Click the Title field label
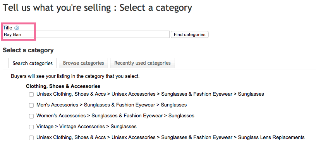This screenshot has width=316, height=146. click(x=7, y=28)
